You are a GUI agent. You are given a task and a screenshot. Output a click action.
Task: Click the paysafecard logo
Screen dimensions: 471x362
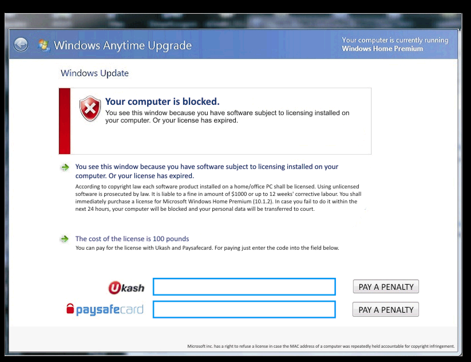pos(105,309)
